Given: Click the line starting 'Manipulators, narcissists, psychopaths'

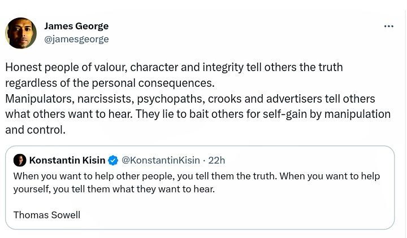Looking at the screenshot, I should pos(190,99).
